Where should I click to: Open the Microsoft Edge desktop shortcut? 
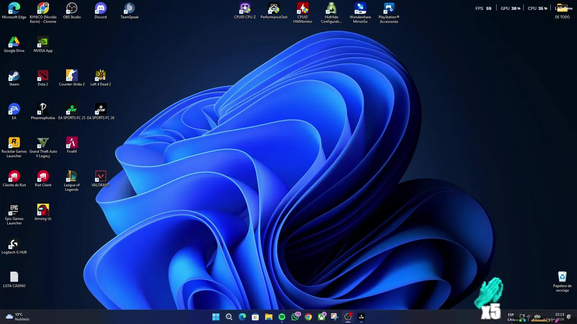(14, 11)
